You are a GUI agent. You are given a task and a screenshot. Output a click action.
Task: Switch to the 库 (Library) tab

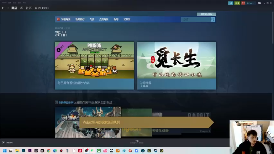(22, 8)
